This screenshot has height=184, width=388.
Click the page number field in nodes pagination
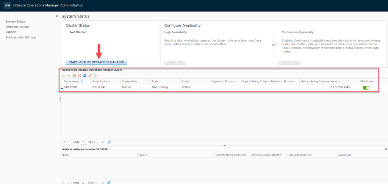[84, 142]
